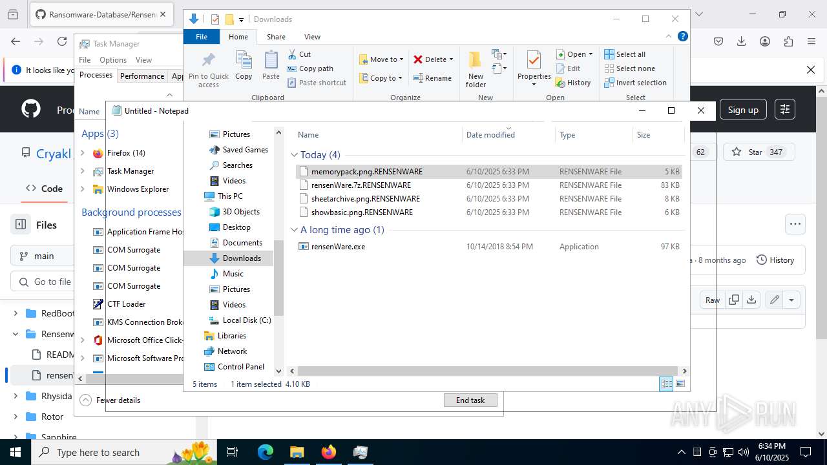This screenshot has width=827, height=465.
Task: Click History in Open group
Action: pyautogui.click(x=573, y=83)
